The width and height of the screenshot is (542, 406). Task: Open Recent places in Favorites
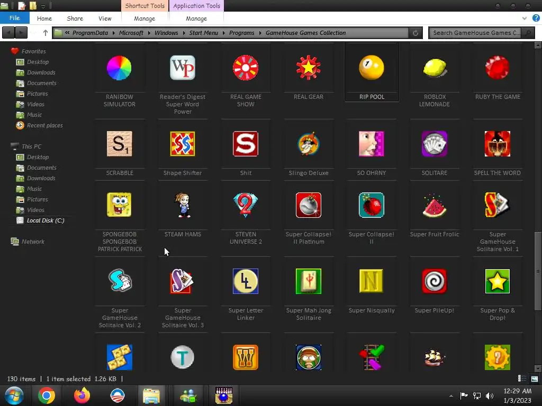click(39, 125)
